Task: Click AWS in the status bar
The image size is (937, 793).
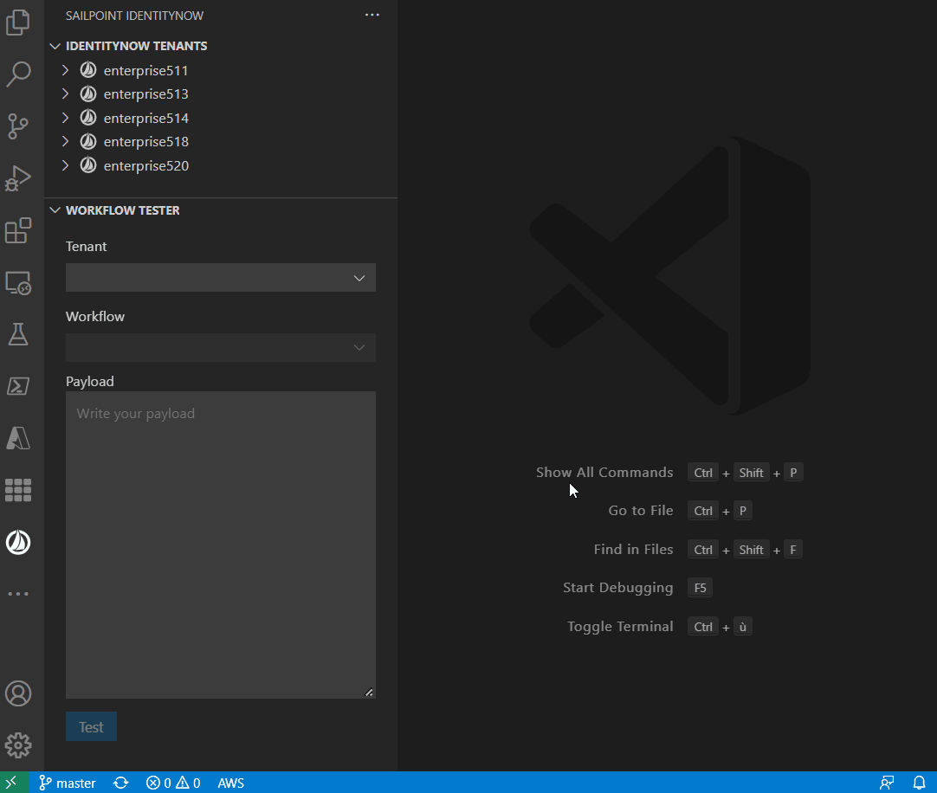Action: (x=230, y=783)
